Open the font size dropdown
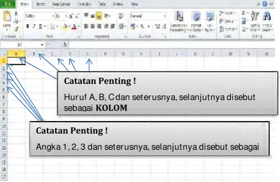 click(x=66, y=16)
